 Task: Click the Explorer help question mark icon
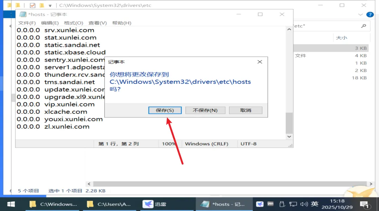(x=370, y=15)
